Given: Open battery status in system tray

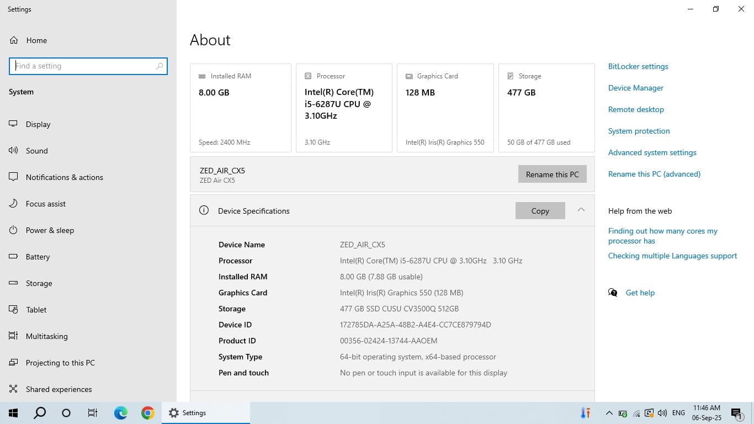Looking at the screenshot, I should tap(623, 413).
